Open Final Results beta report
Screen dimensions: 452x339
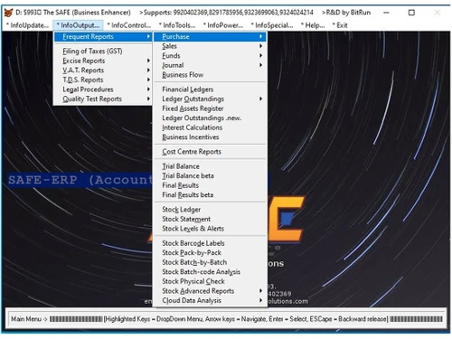tap(210, 195)
